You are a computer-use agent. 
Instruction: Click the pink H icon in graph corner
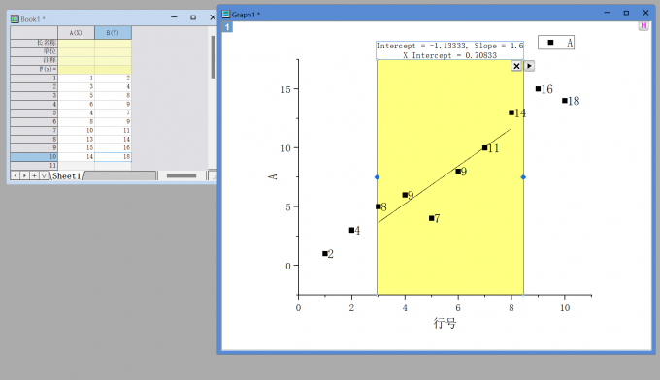[643, 25]
